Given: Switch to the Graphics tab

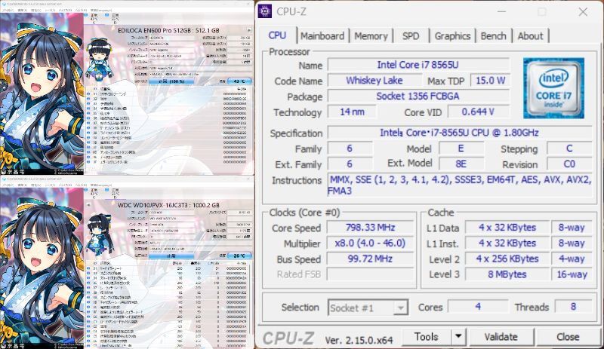Looking at the screenshot, I should 452,36.
